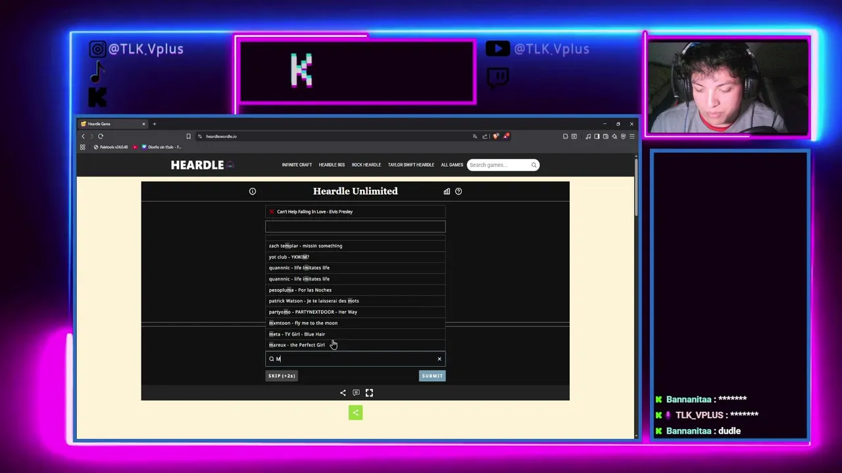Image resolution: width=842 pixels, height=473 pixels.
Task: Open the game info icon beside Heardle Unlimited
Action: coord(253,191)
